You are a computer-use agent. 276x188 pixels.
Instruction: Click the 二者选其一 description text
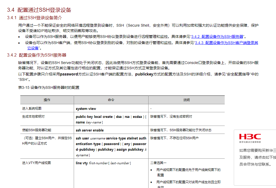158,163
